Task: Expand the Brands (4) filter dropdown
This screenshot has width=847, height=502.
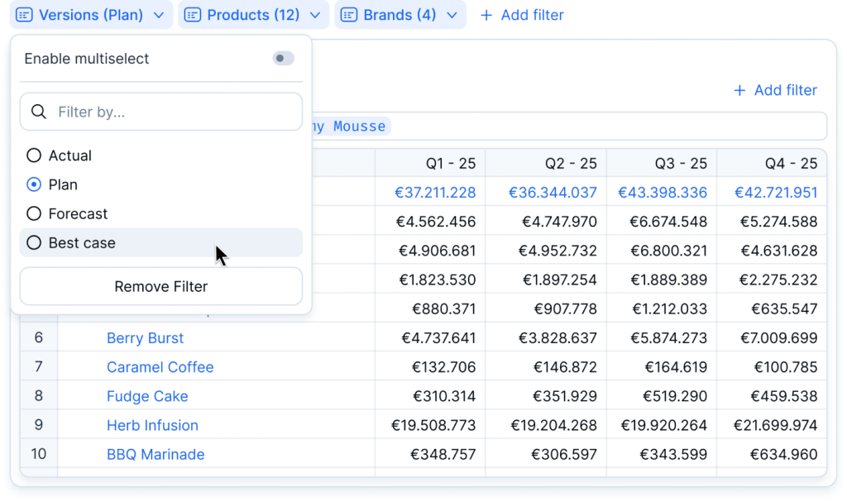Action: 452,15
